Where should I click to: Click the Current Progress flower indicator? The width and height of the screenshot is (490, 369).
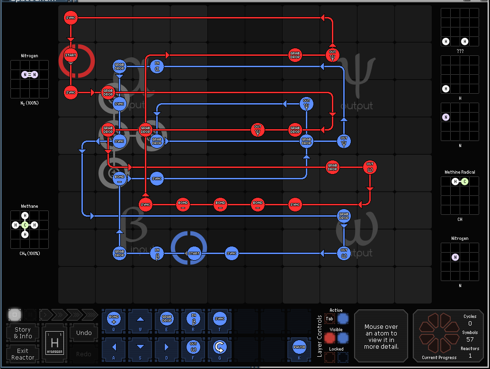(439, 332)
